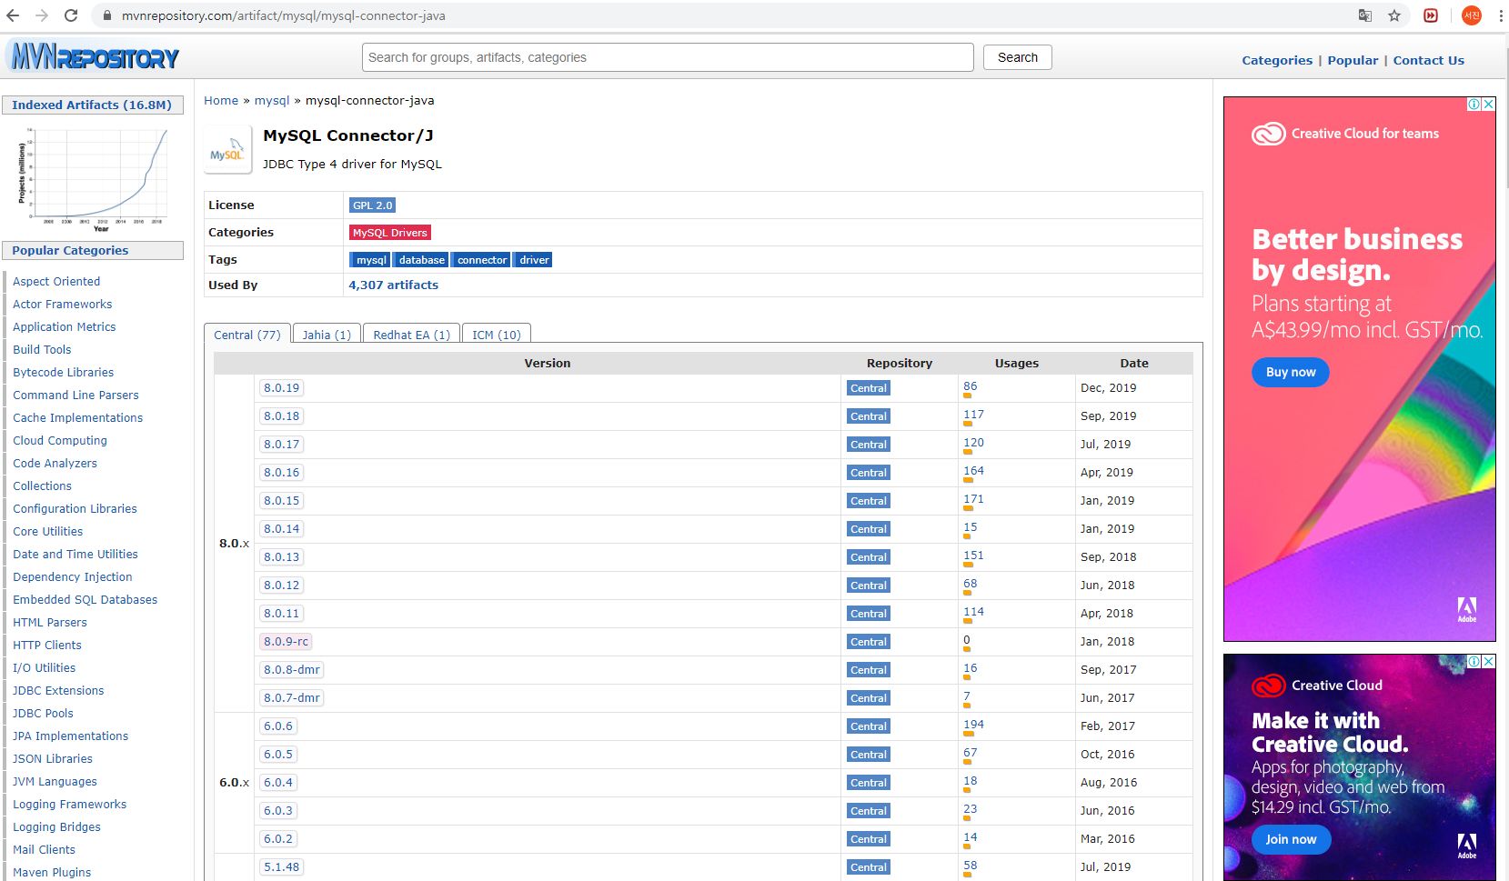
Task: Open the Contact Us link
Action: point(1428,60)
